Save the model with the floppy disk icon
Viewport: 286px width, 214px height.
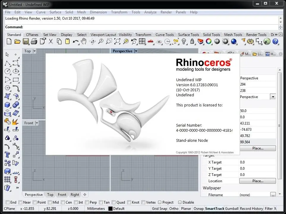coord(26,41)
